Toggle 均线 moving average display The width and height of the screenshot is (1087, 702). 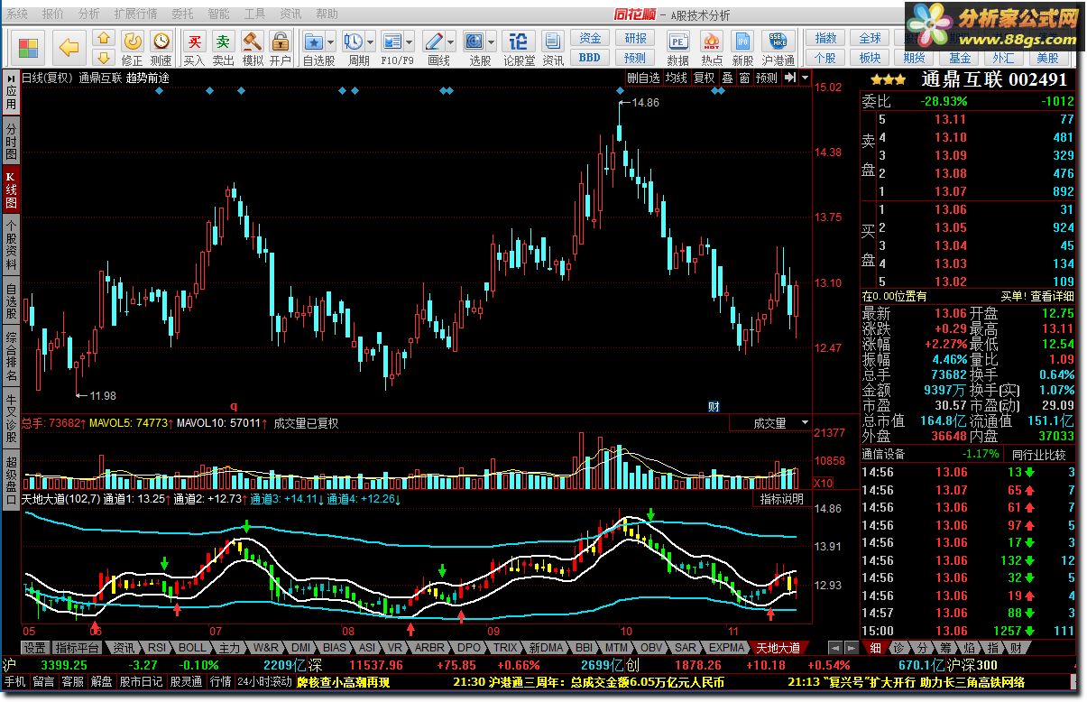(676, 78)
